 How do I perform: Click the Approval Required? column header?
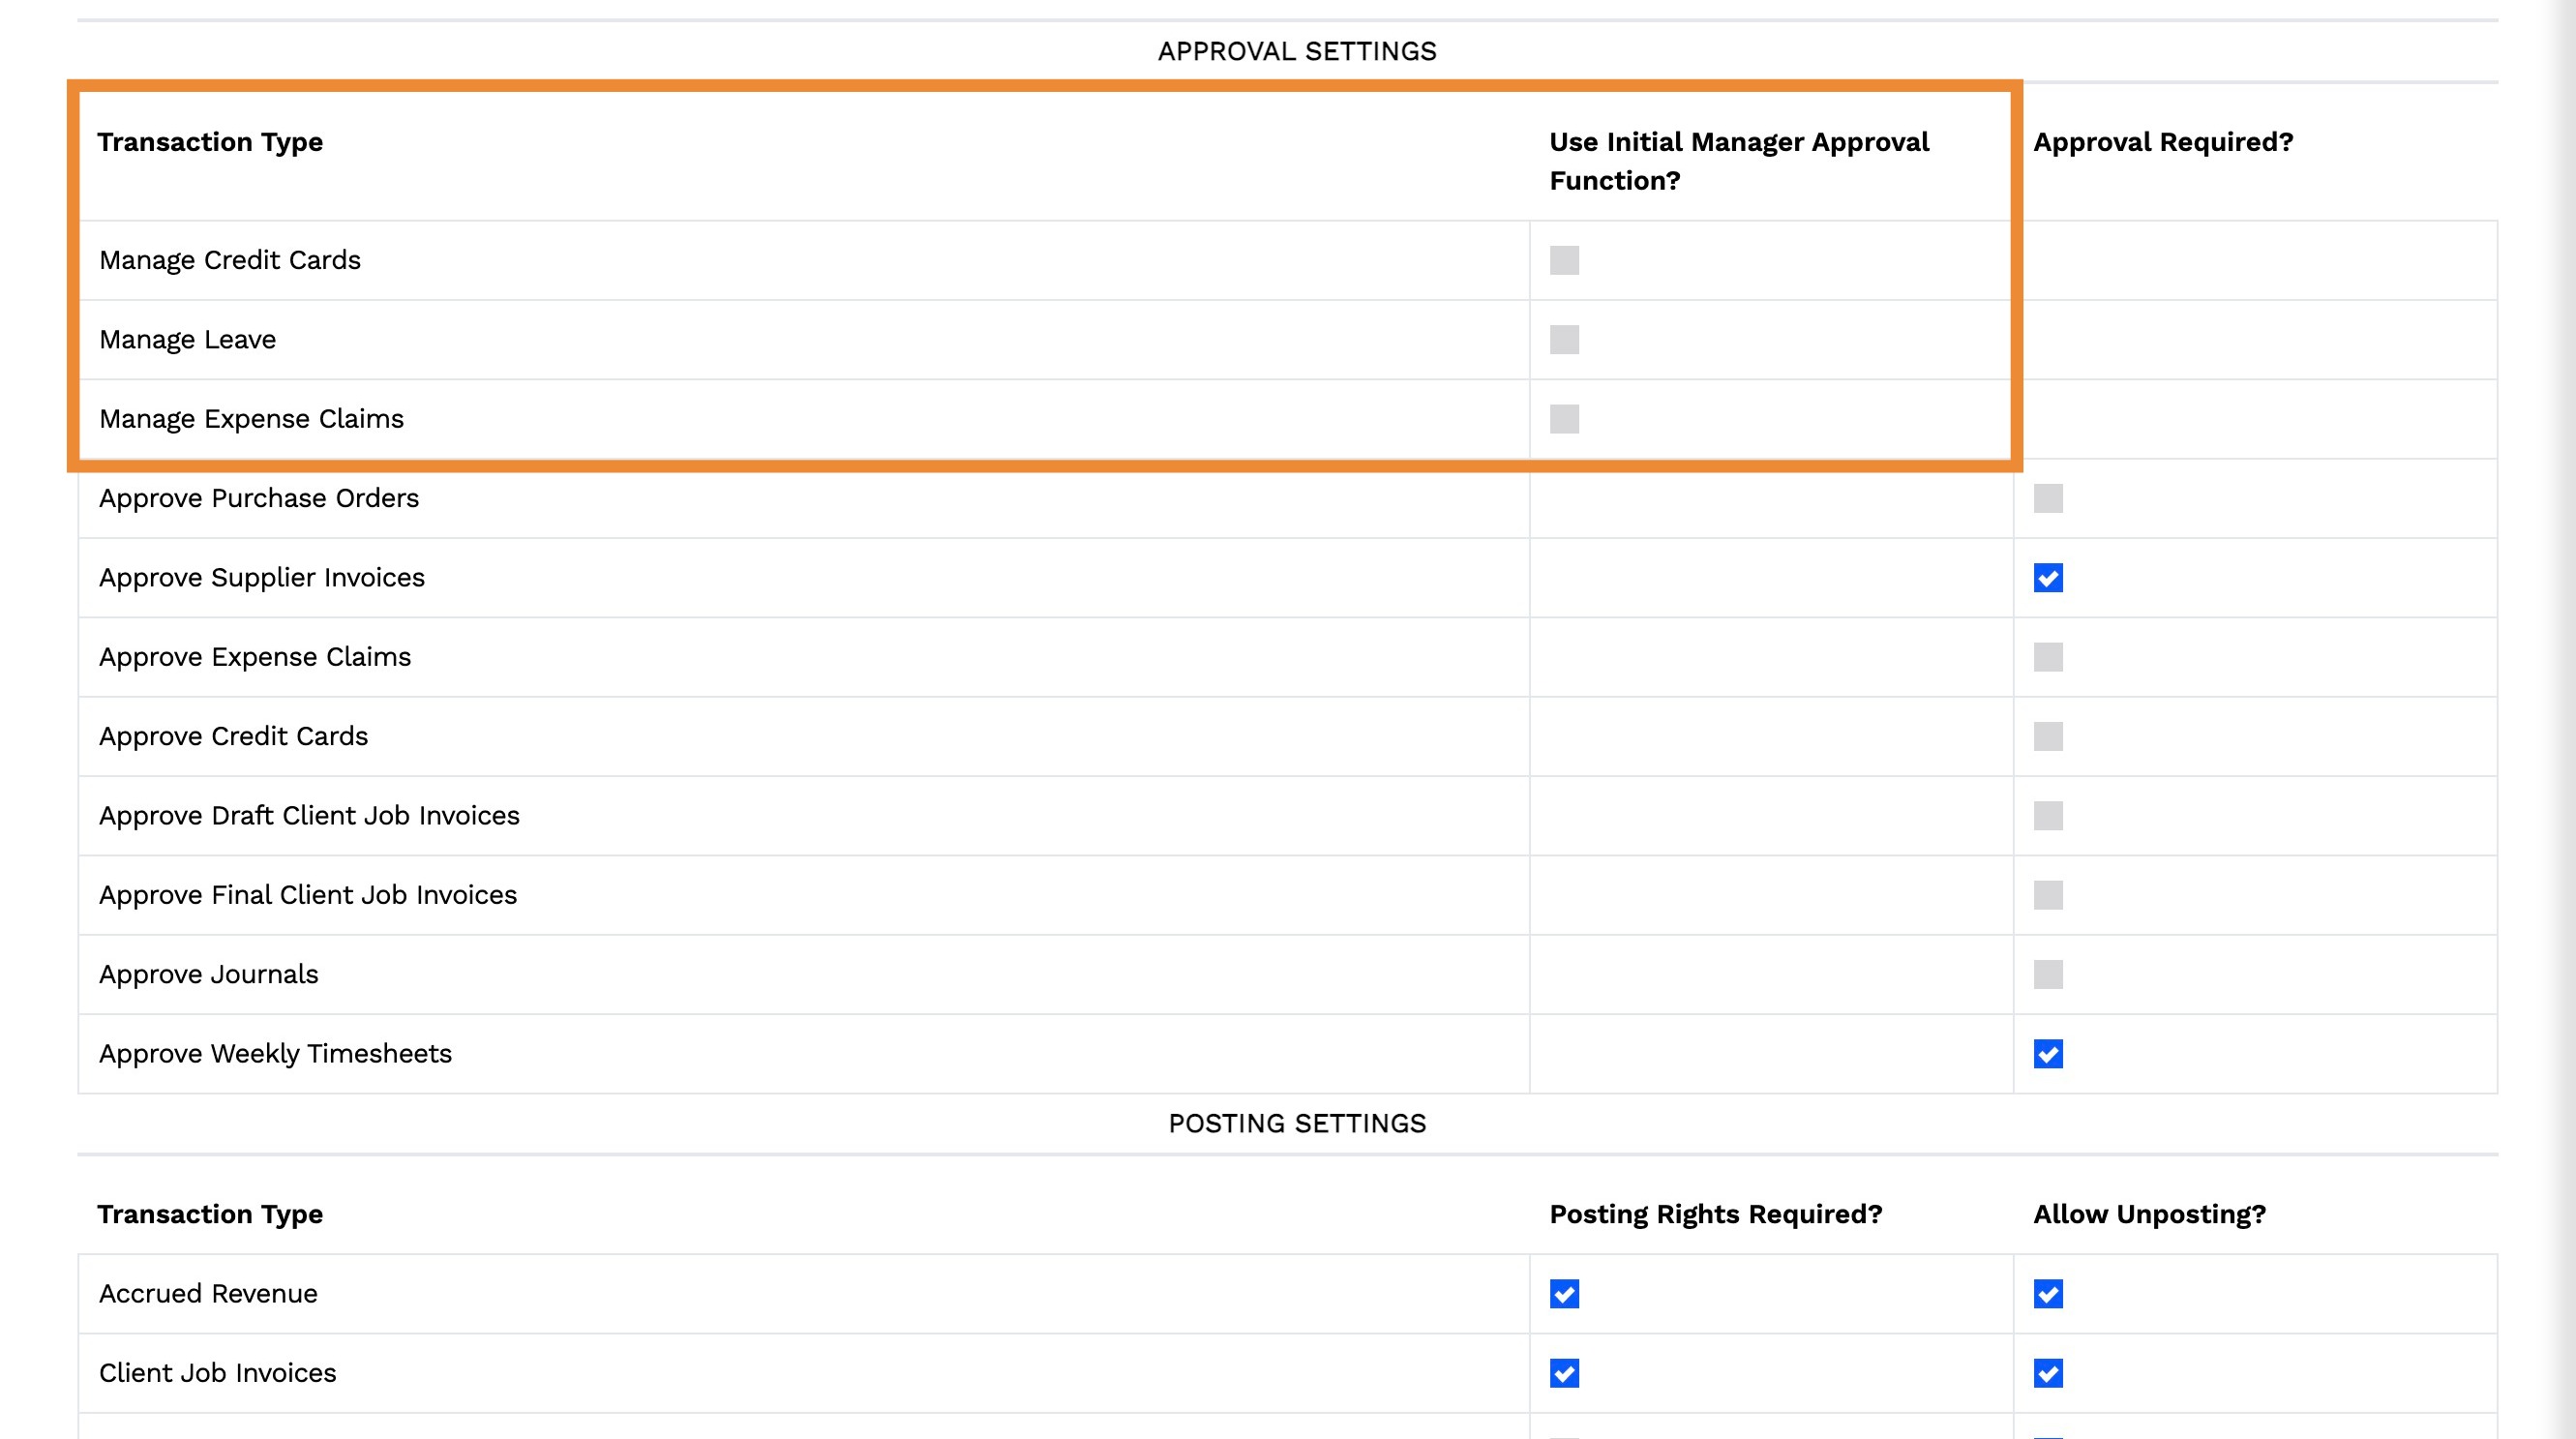click(x=2163, y=142)
